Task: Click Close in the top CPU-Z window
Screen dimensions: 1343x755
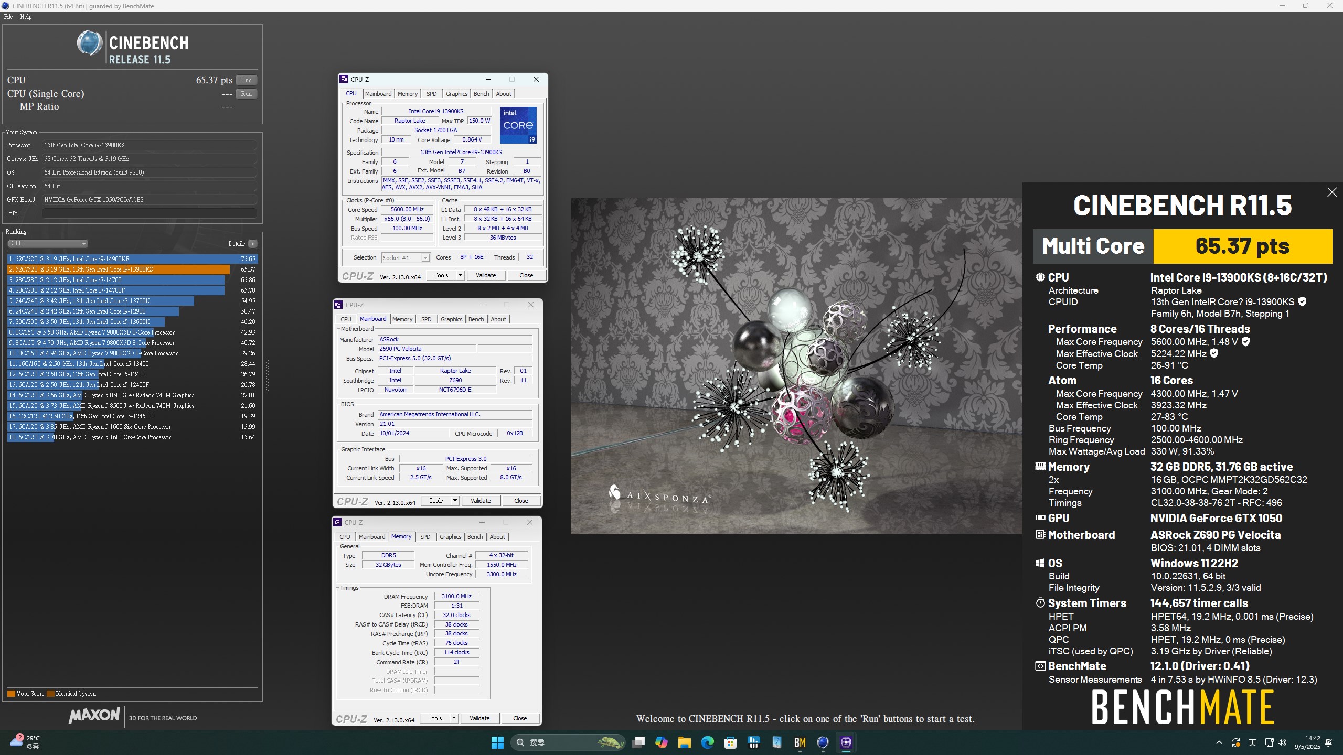Action: coord(526,275)
